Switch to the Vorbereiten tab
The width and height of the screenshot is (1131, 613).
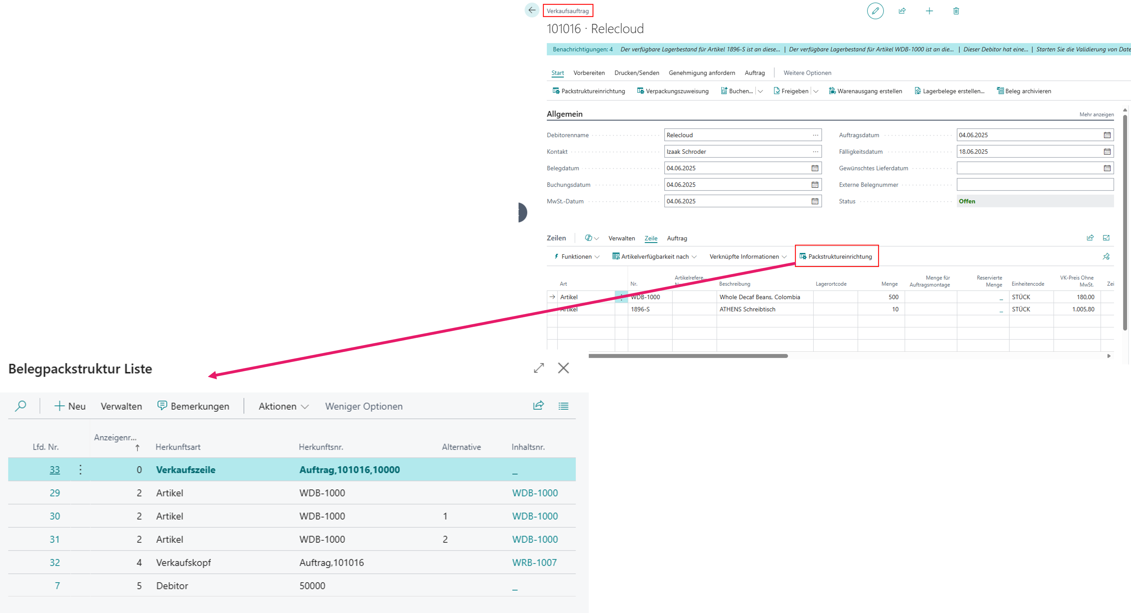589,73
